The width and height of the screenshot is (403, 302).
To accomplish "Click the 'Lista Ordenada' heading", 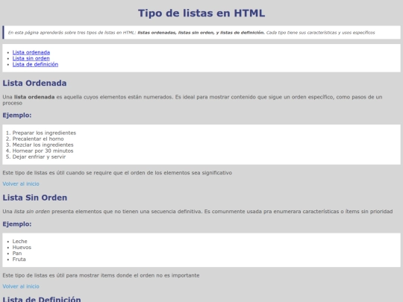I will [x=34, y=84].
